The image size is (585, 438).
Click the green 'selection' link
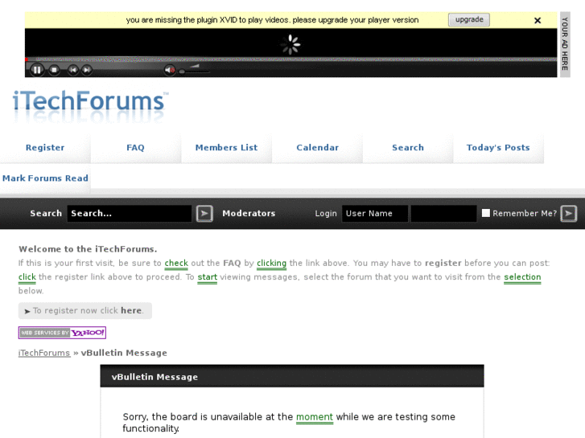pyautogui.click(x=522, y=277)
